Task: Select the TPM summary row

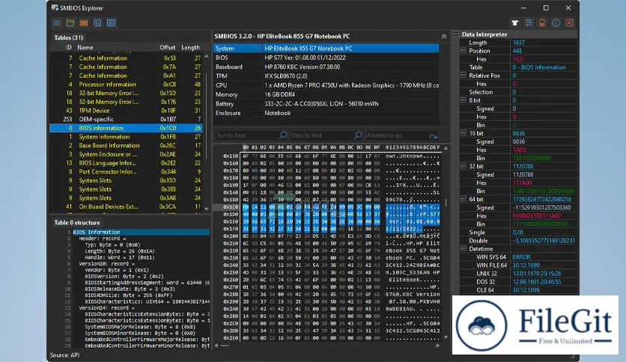Action: click(x=326, y=76)
